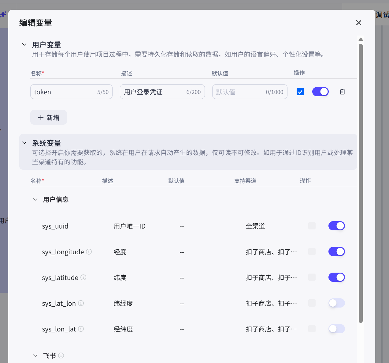Collapse the 用户信息 group

pos(35,199)
